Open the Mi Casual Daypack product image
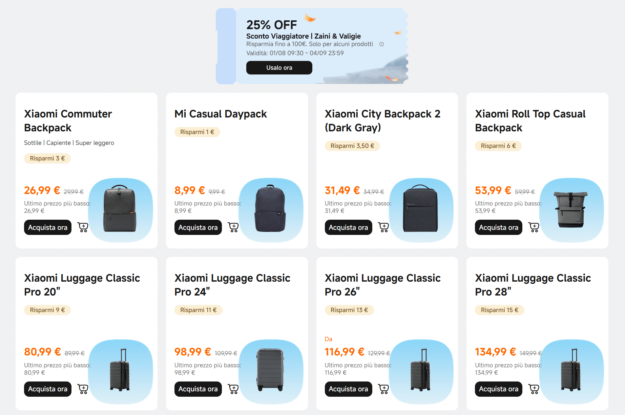 tap(271, 210)
